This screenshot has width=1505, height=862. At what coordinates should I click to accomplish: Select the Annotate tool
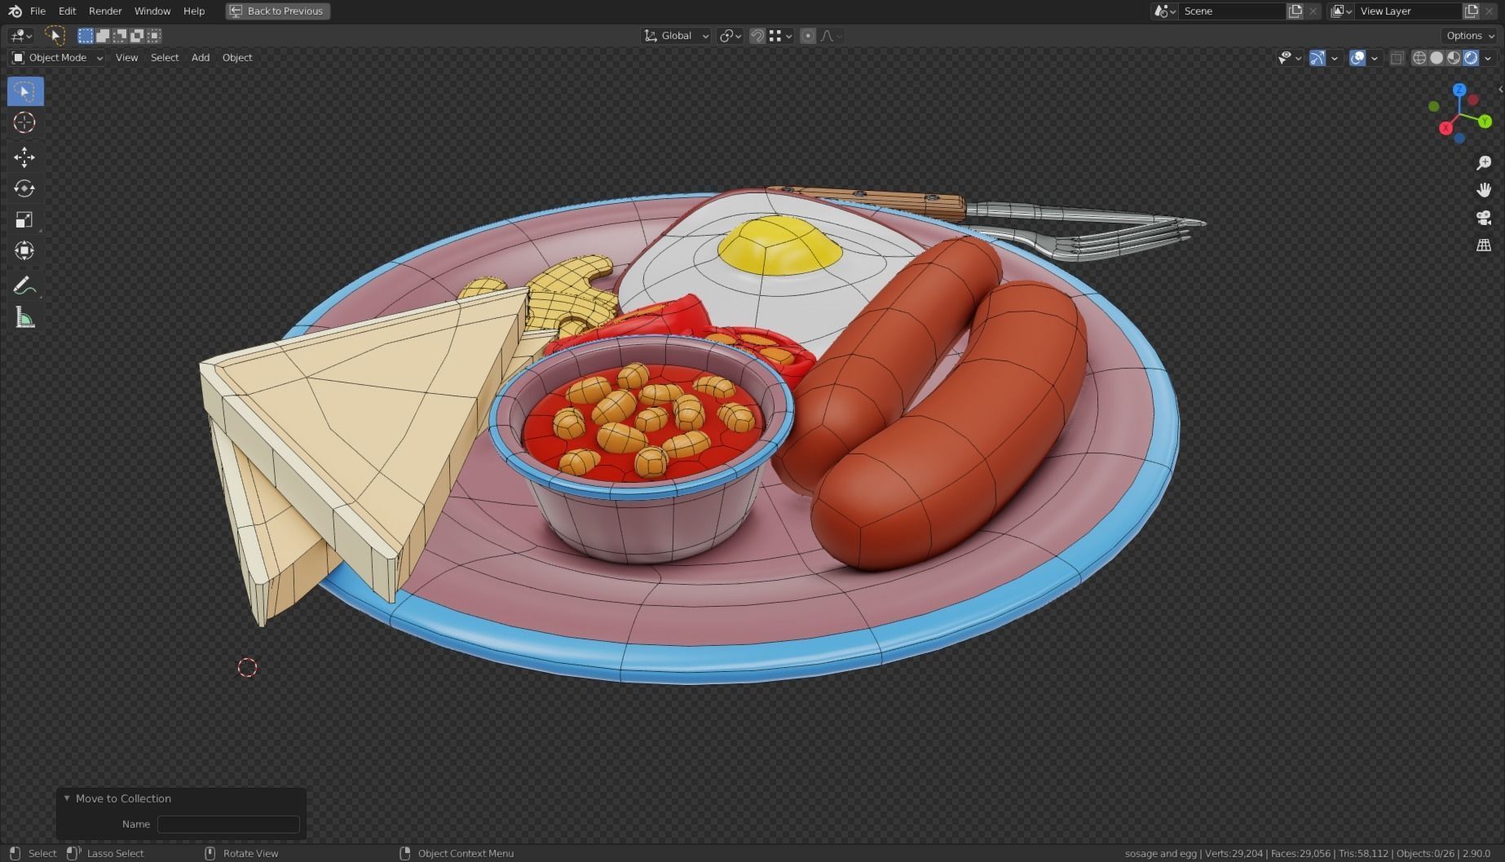point(25,286)
